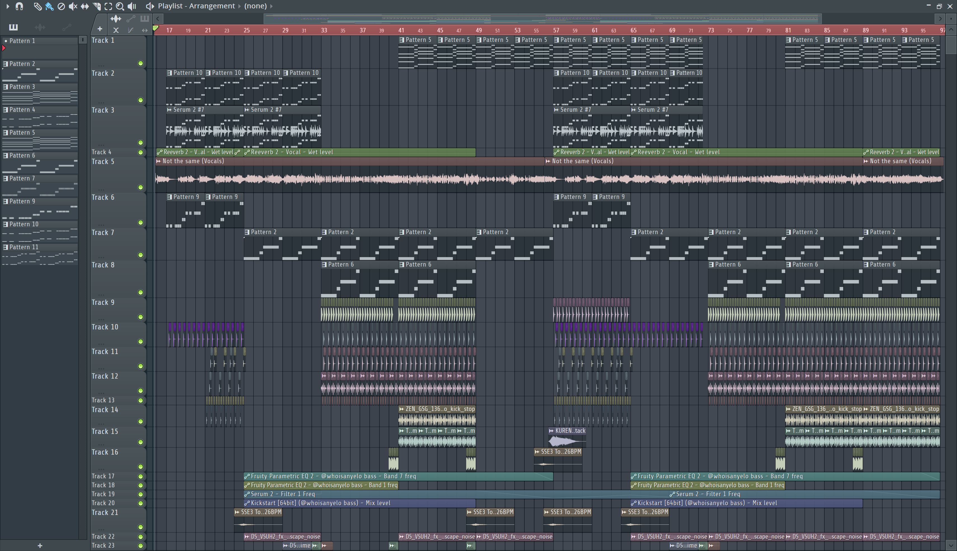Show automation clips in picker panel
Image resolution: width=957 pixels, height=551 pixels.
67,27
